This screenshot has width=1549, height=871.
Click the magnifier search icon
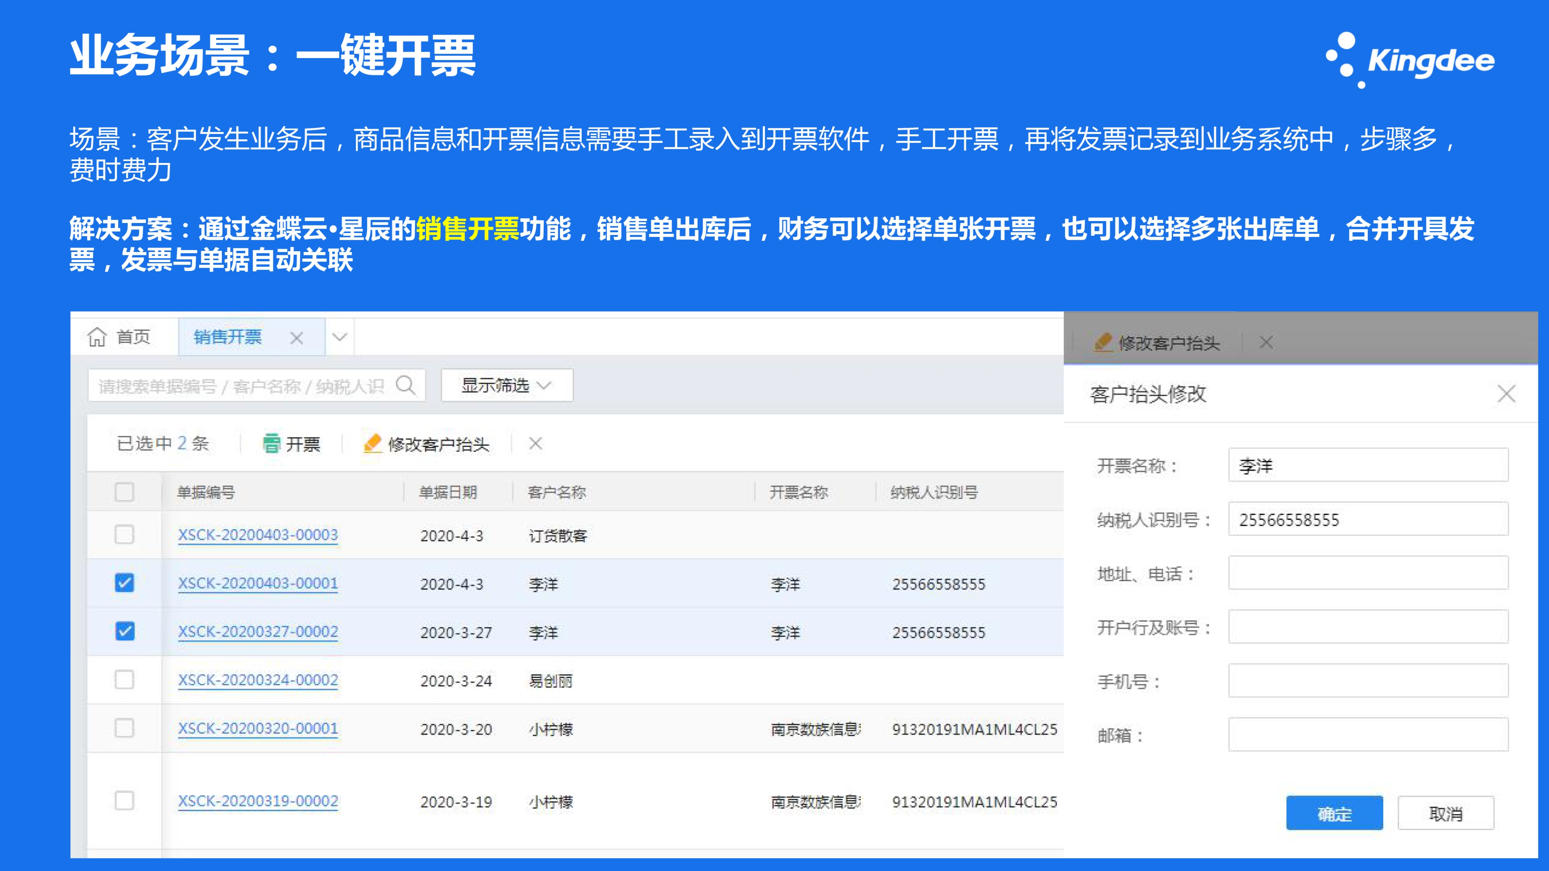pos(406,385)
